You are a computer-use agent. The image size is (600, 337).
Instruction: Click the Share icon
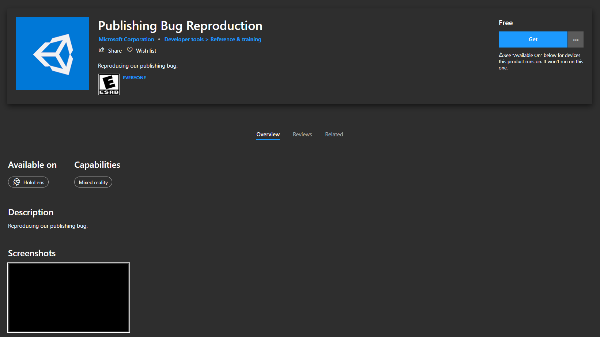102,50
